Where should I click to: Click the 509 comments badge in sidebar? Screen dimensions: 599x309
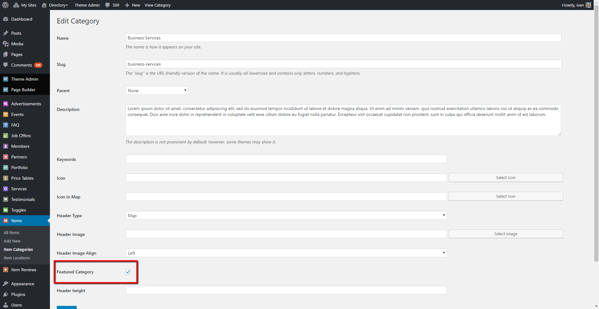[x=38, y=65]
